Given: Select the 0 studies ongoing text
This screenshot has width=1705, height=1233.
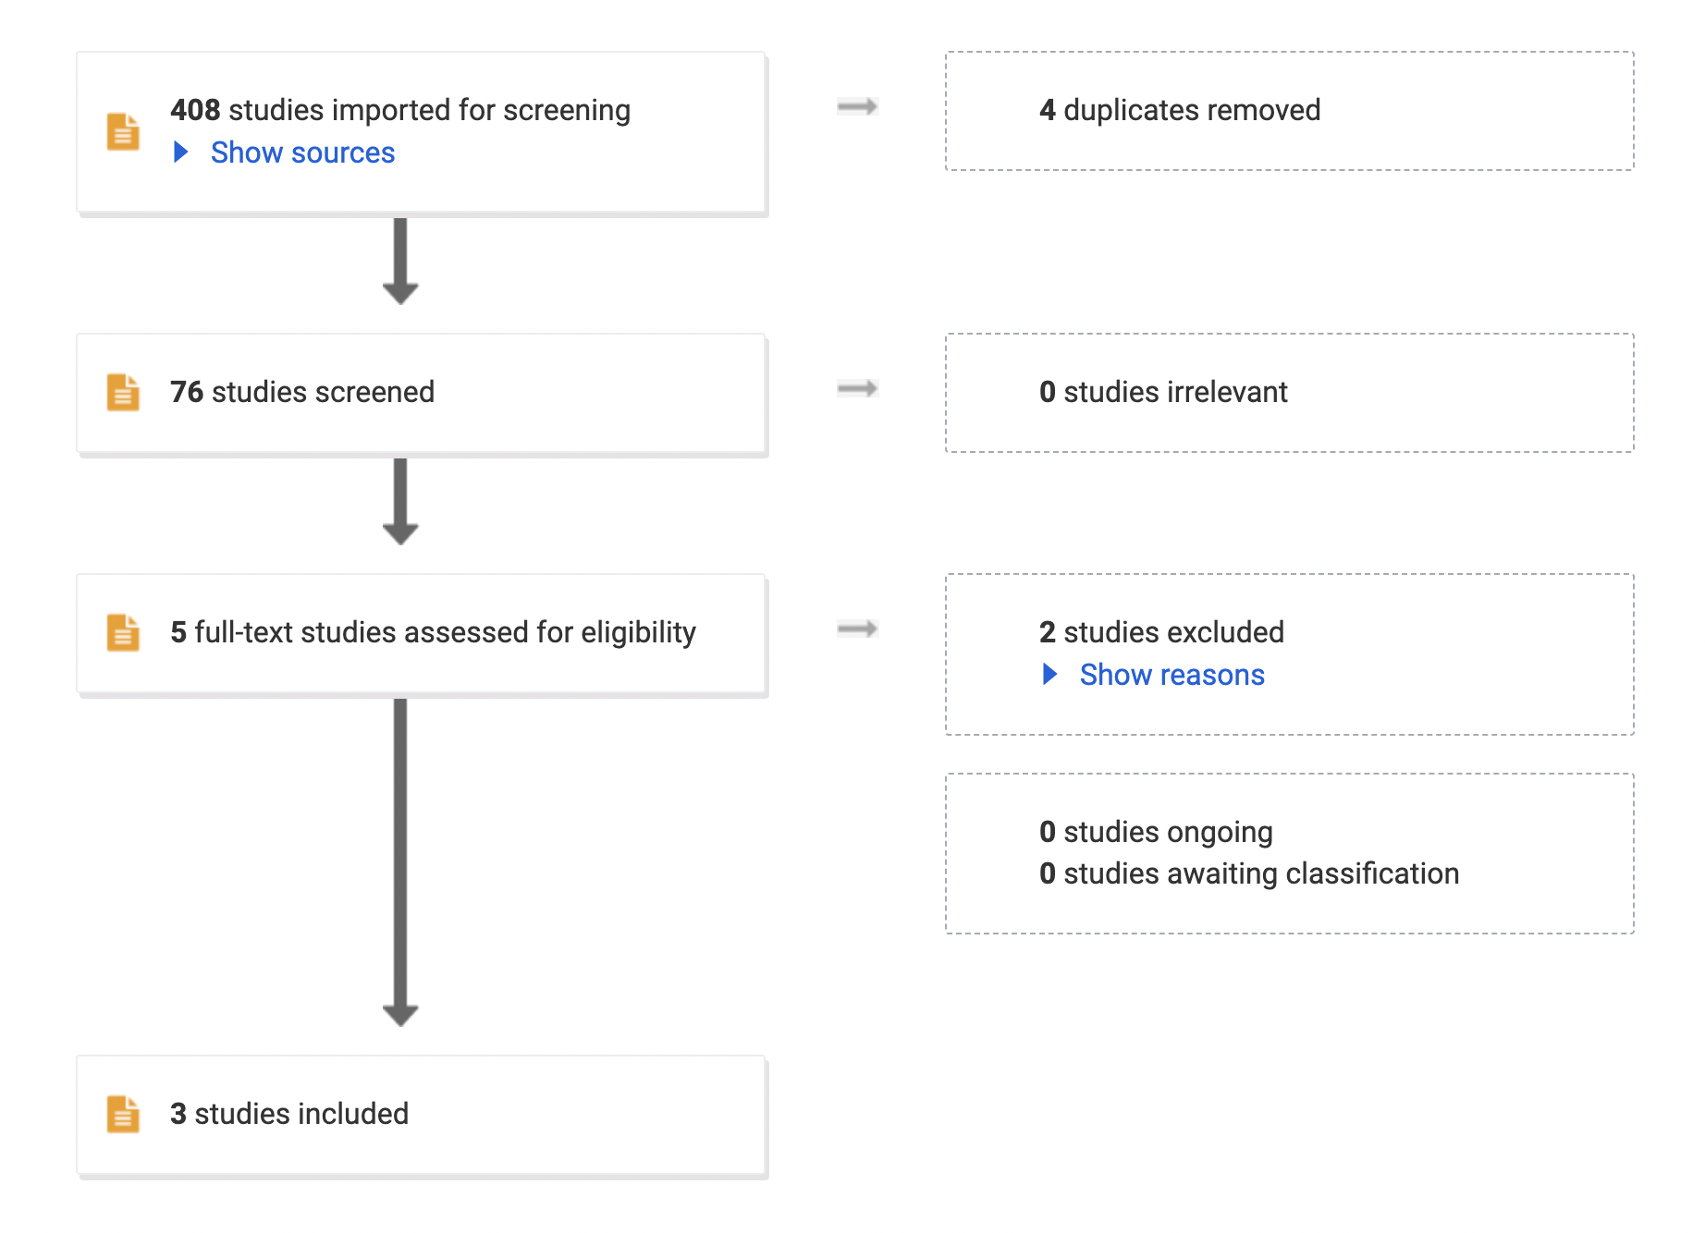Looking at the screenshot, I should tap(1156, 832).
